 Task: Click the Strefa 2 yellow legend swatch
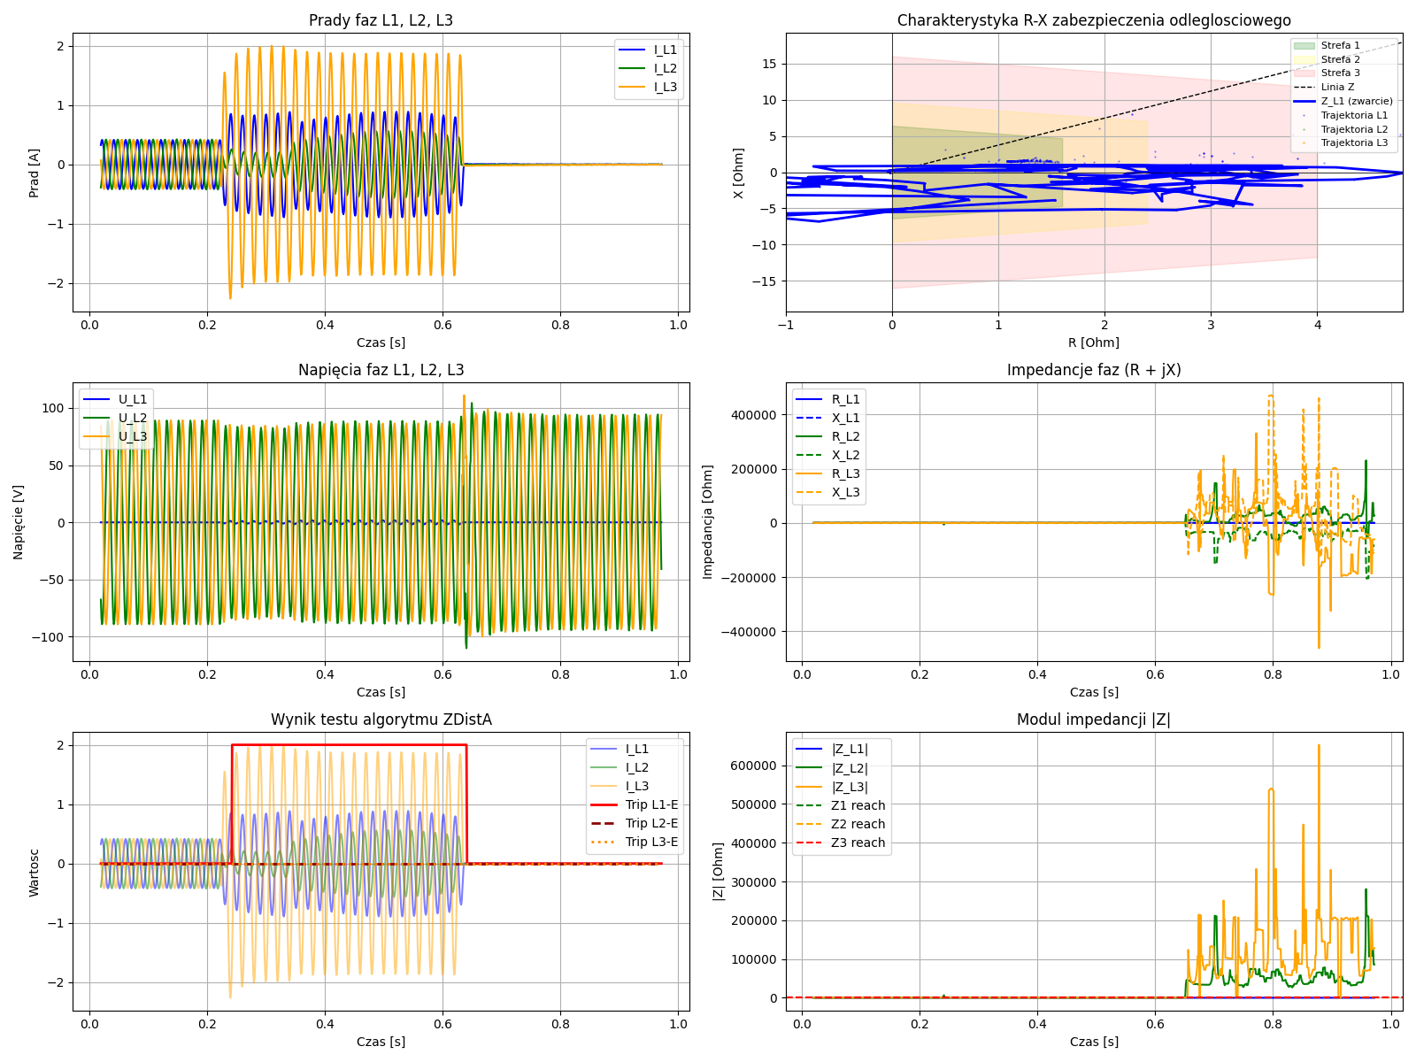pyautogui.click(x=1304, y=59)
